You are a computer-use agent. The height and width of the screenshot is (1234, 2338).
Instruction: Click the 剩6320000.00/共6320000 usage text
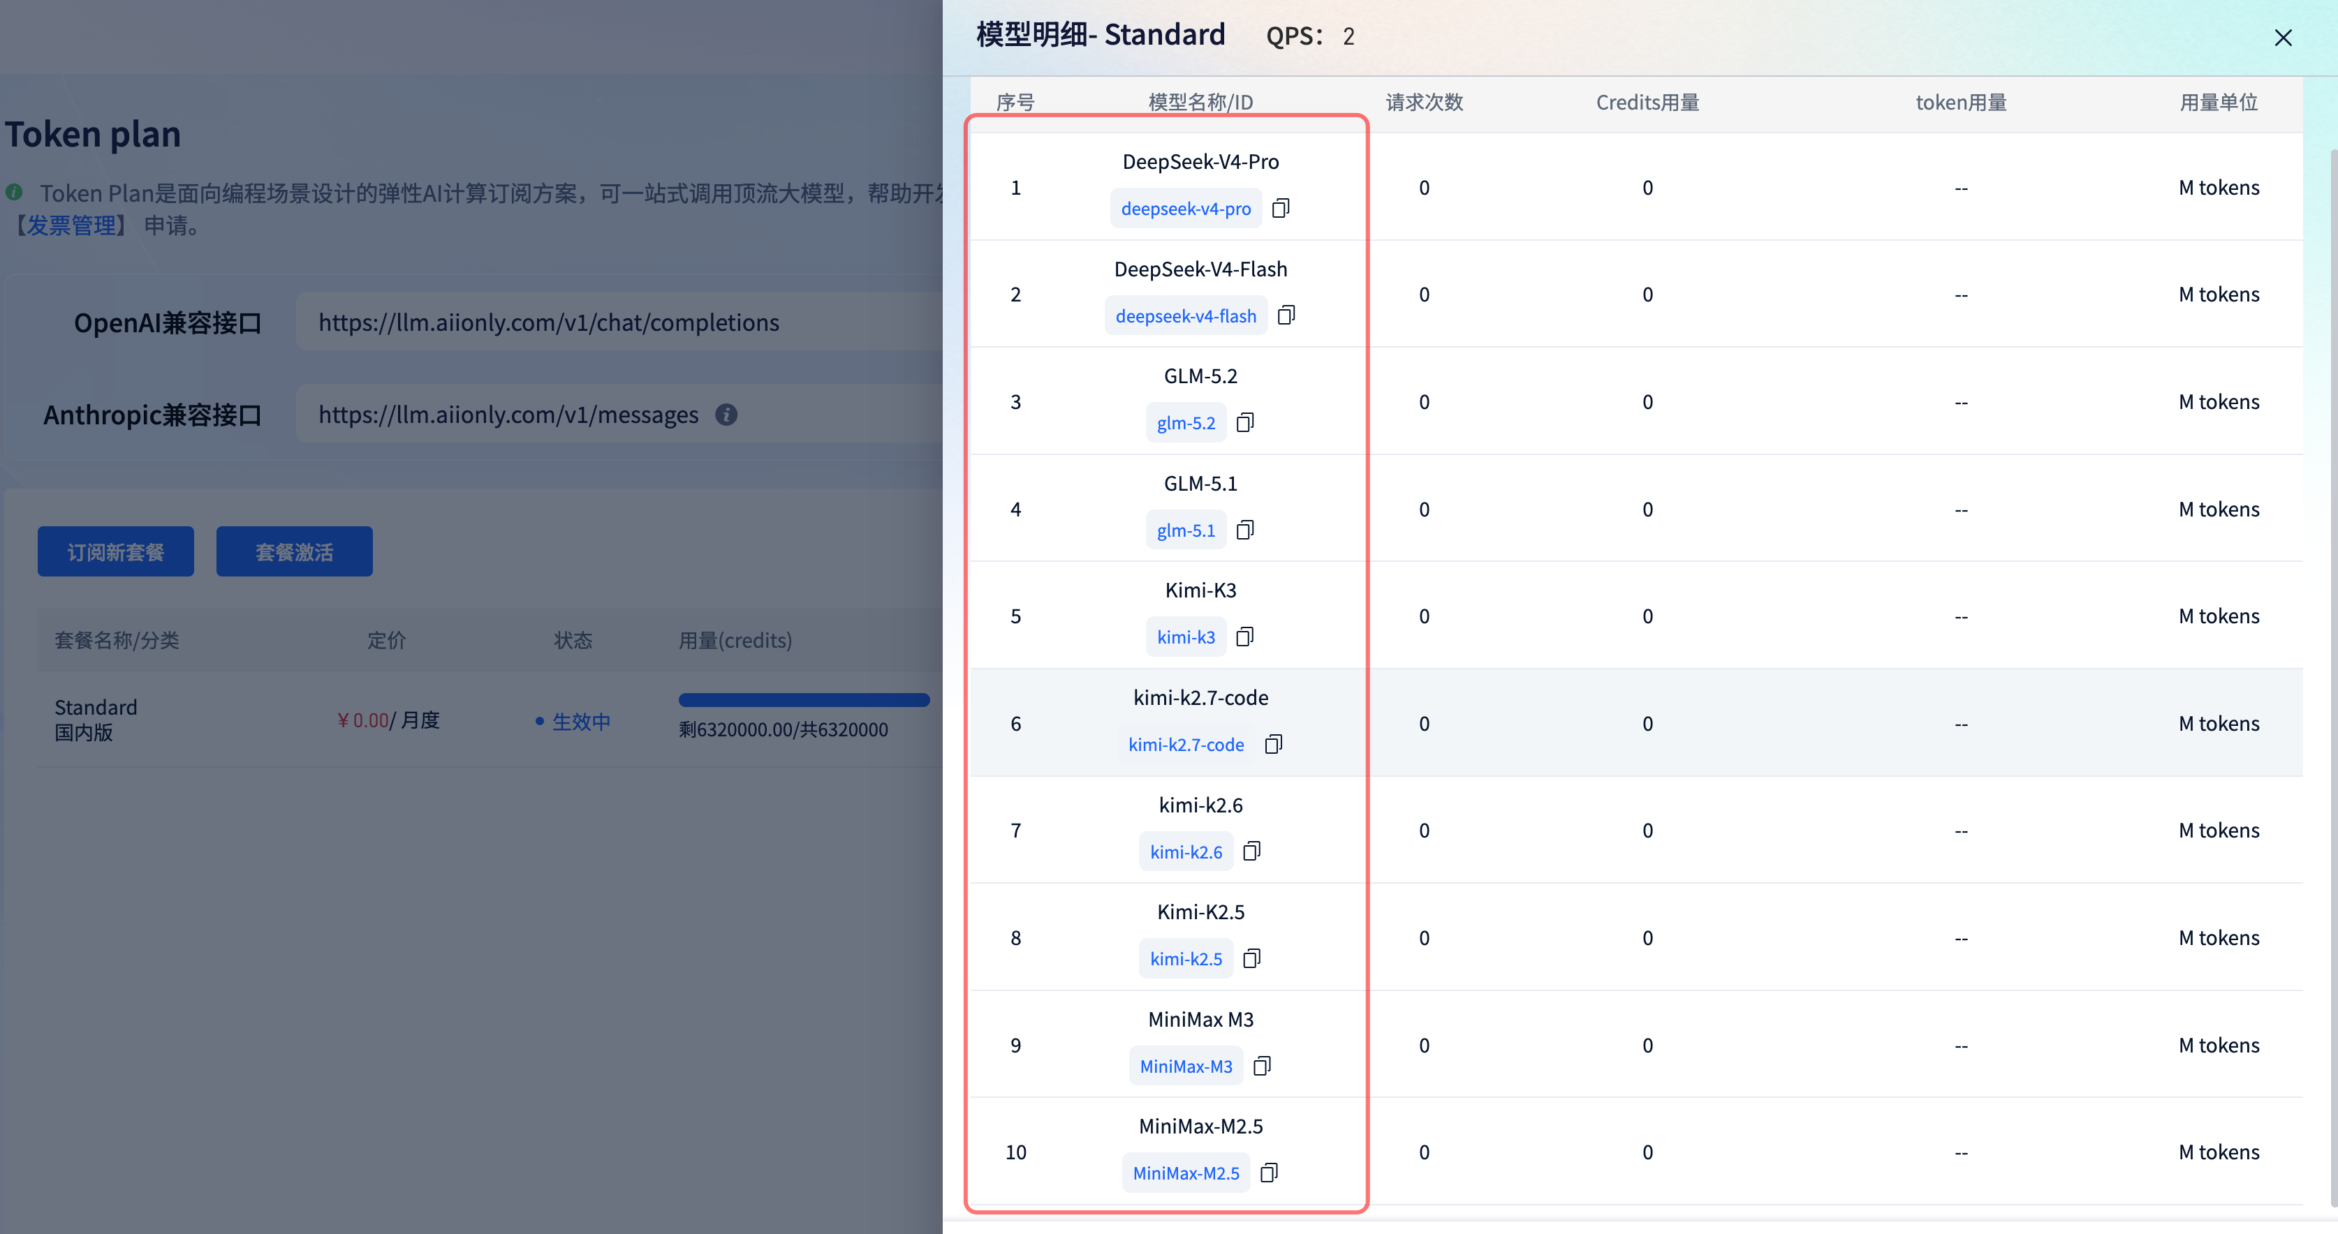[x=784, y=729]
